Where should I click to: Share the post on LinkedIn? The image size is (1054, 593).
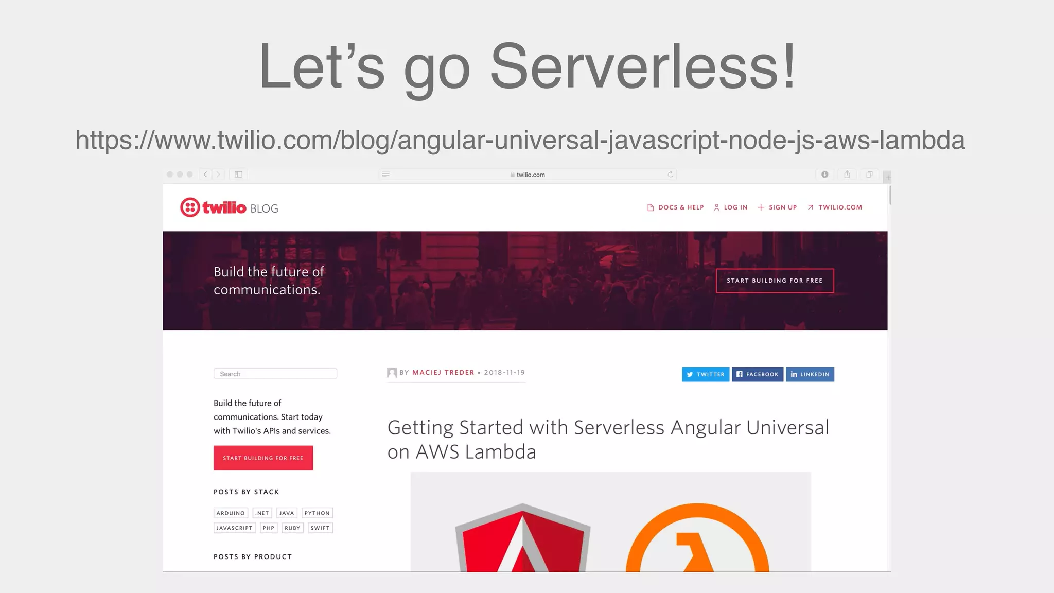810,374
